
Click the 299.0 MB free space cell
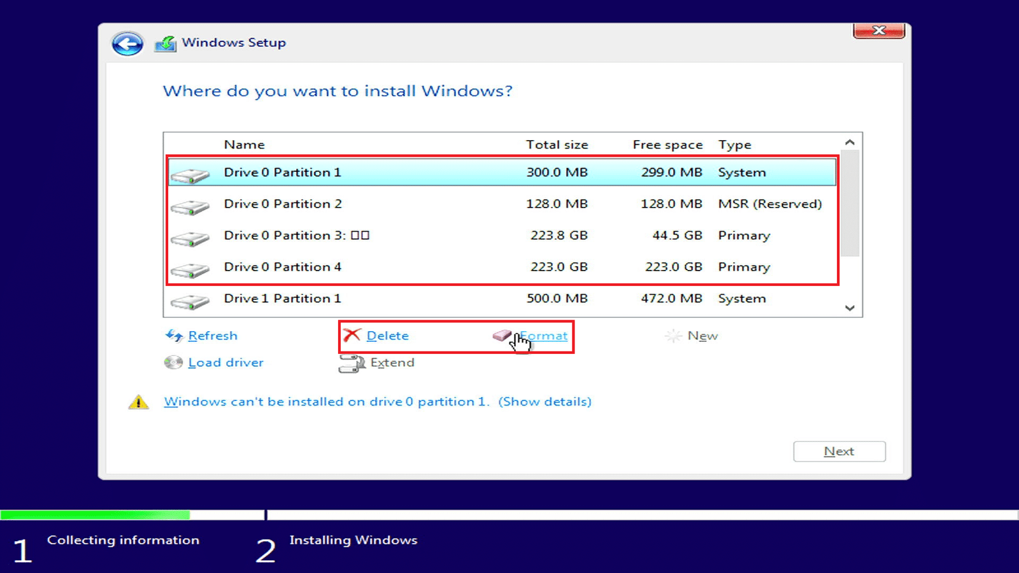(671, 173)
